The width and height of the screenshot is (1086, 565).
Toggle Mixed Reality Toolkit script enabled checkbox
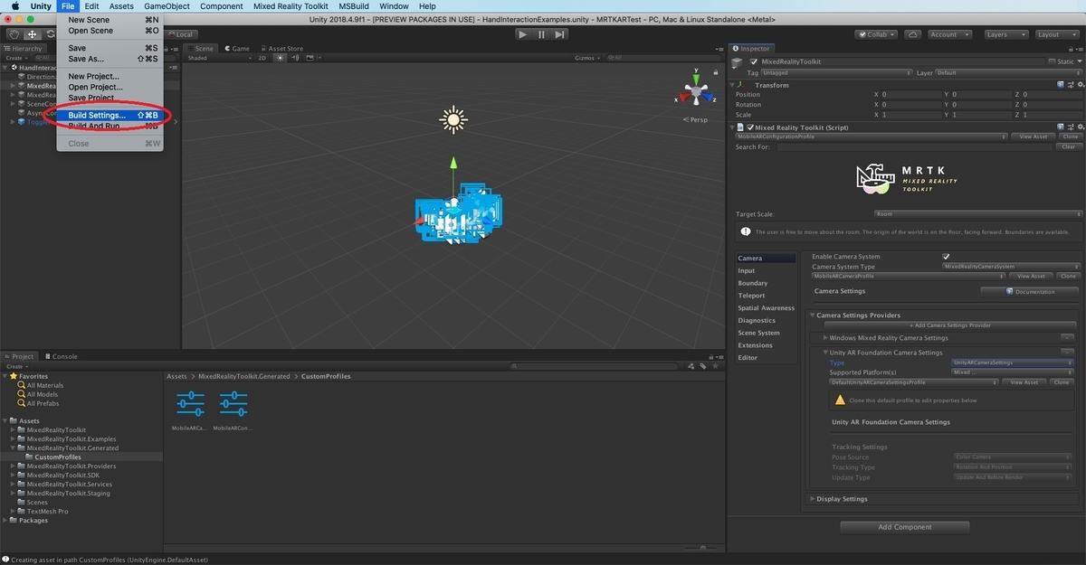pos(750,127)
